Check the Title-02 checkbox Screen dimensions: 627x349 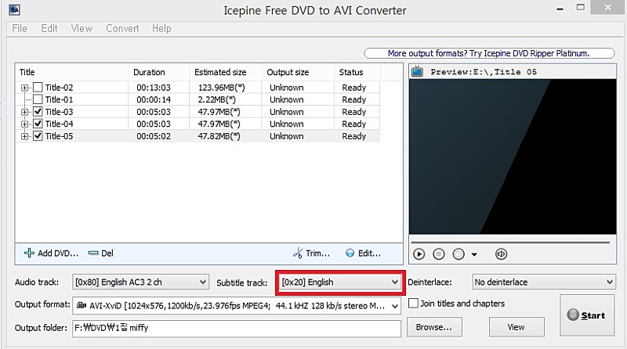click(x=38, y=87)
